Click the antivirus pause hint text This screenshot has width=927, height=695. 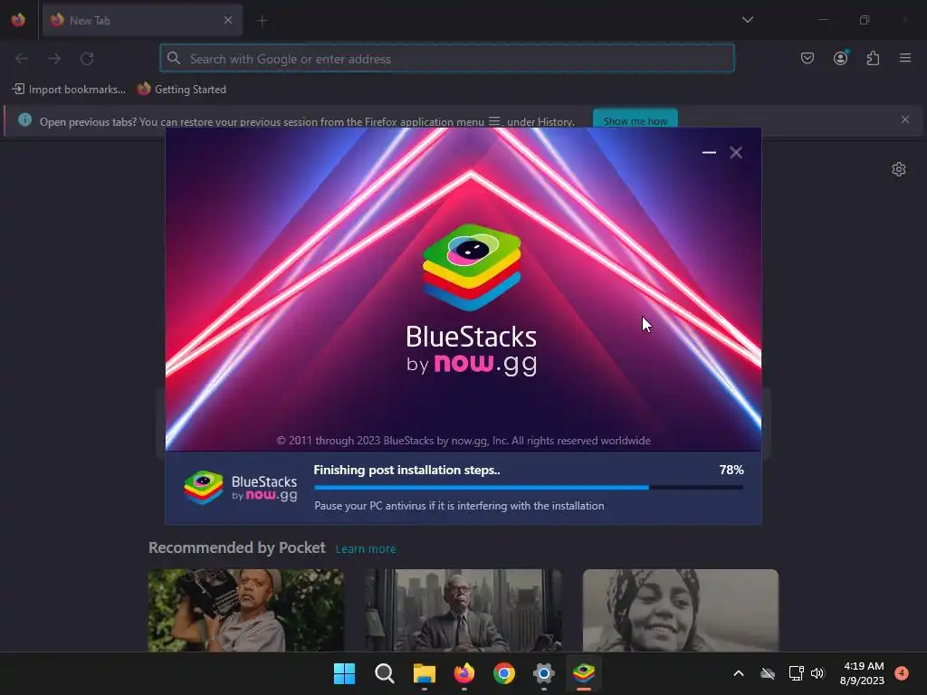coord(459,506)
